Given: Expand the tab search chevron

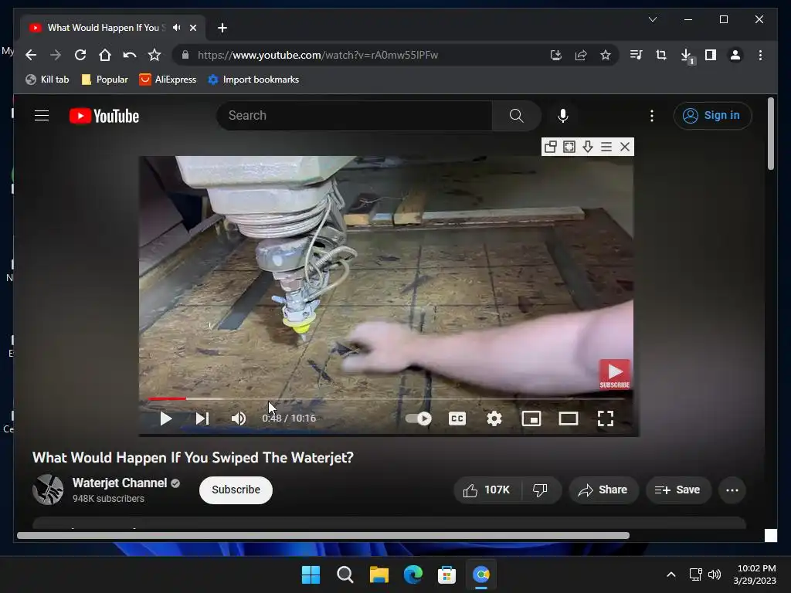Looking at the screenshot, I should click(x=653, y=19).
